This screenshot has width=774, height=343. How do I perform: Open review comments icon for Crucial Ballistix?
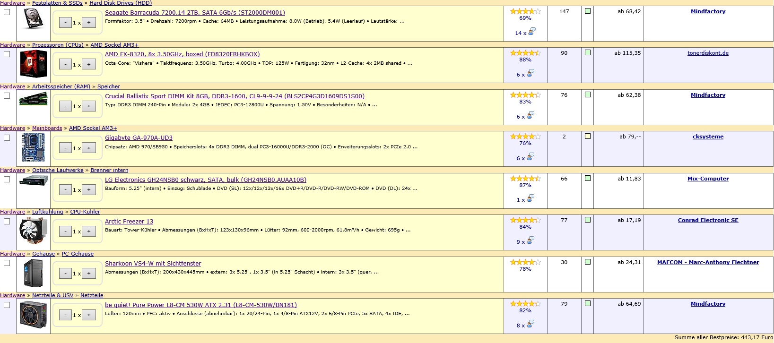530,115
